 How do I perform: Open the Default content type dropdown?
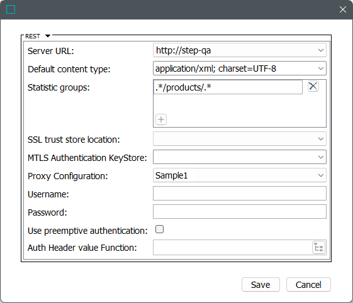point(321,69)
